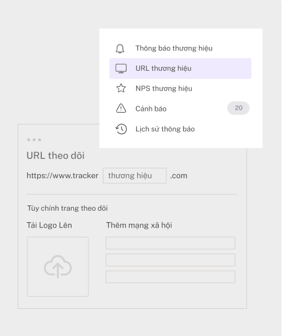Click the star icon for NPS

121,88
